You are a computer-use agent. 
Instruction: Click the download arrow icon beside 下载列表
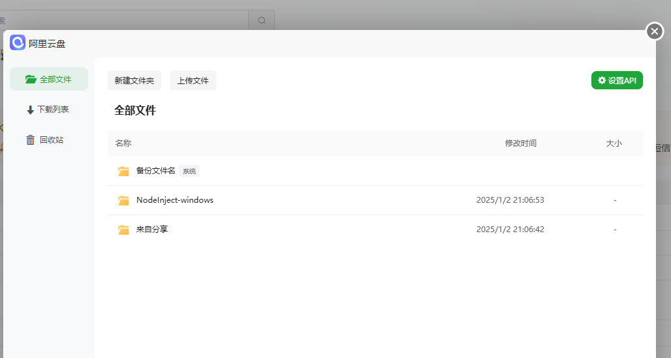coord(30,110)
